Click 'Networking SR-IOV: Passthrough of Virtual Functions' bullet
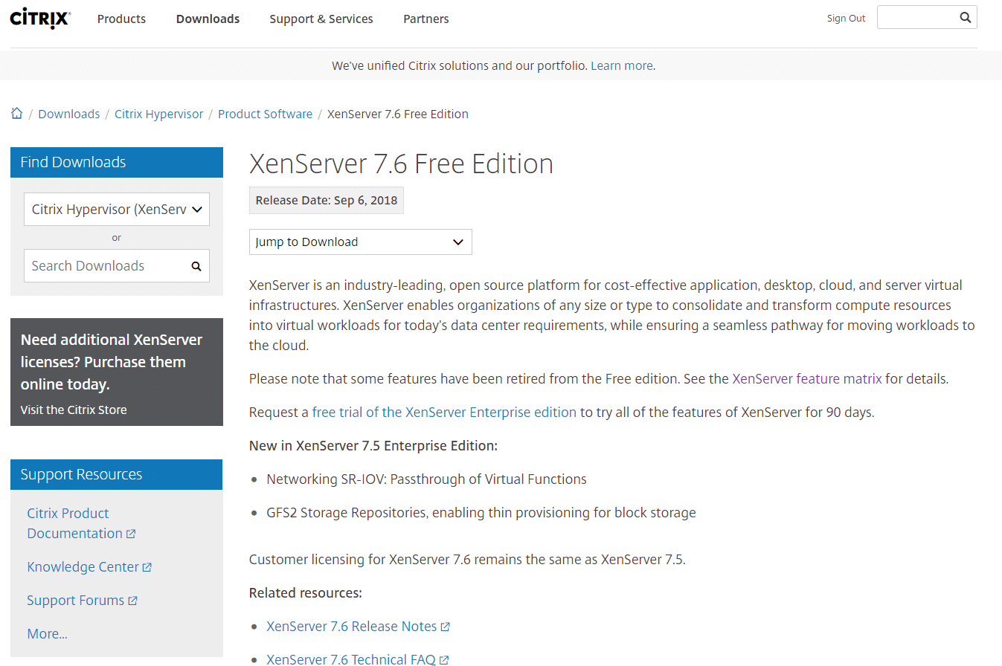 (x=426, y=479)
